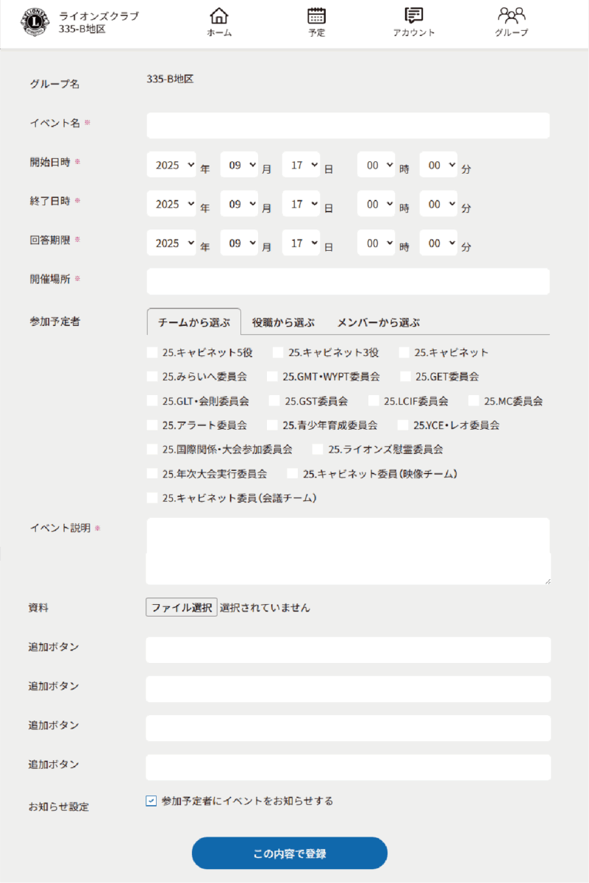Open the 予定 calendar icon
The image size is (589, 883).
(x=316, y=16)
